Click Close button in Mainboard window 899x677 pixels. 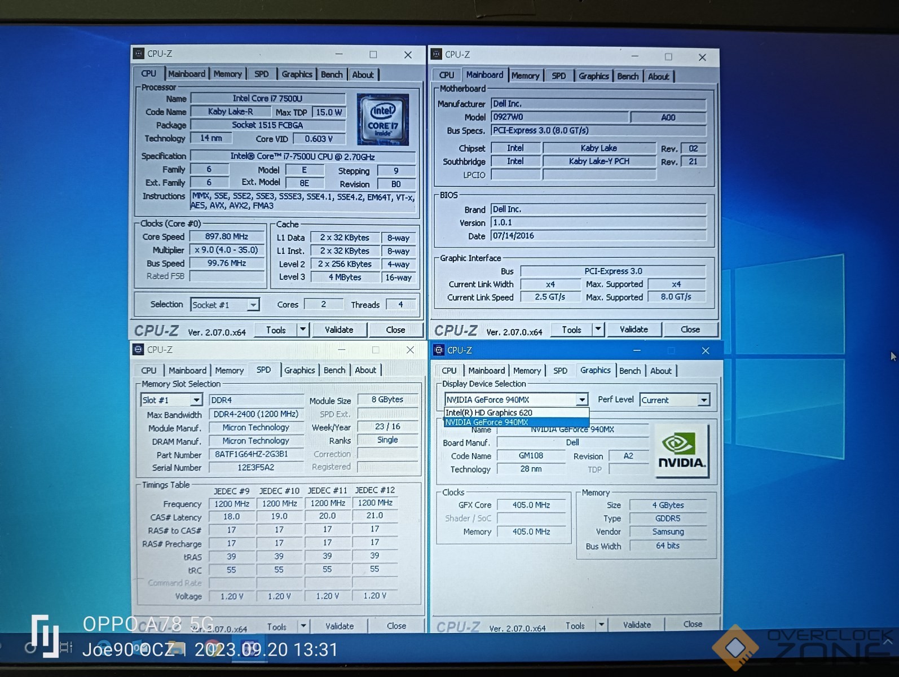pos(690,329)
